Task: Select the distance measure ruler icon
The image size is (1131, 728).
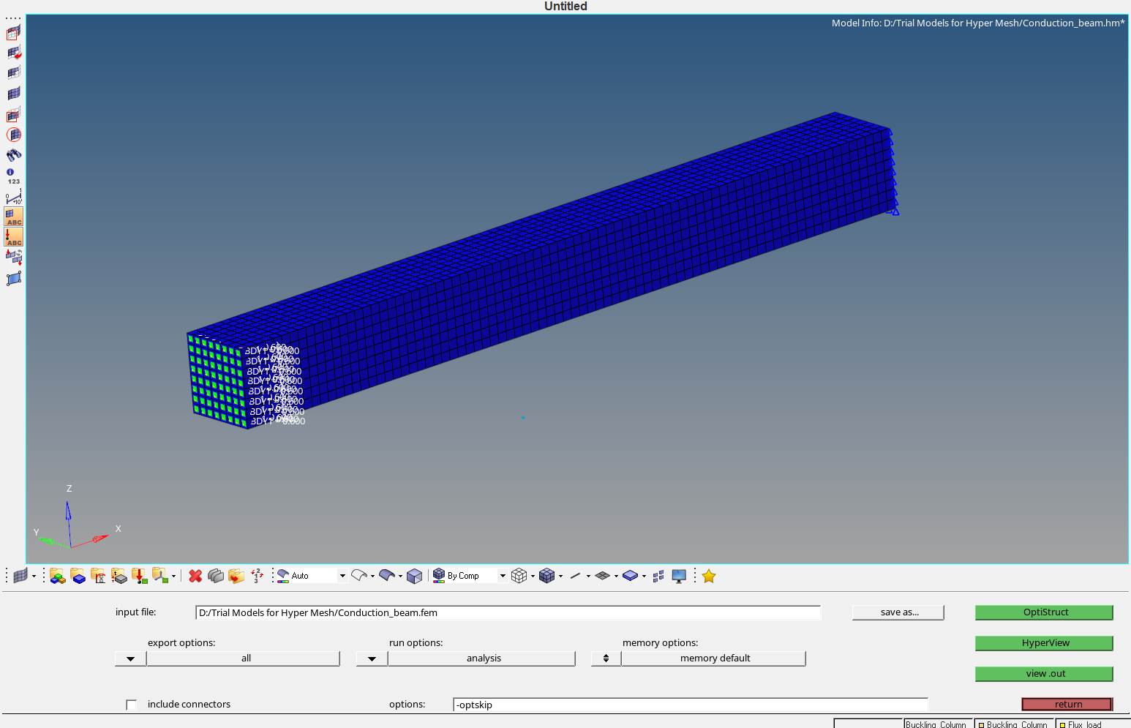Action: (14, 198)
